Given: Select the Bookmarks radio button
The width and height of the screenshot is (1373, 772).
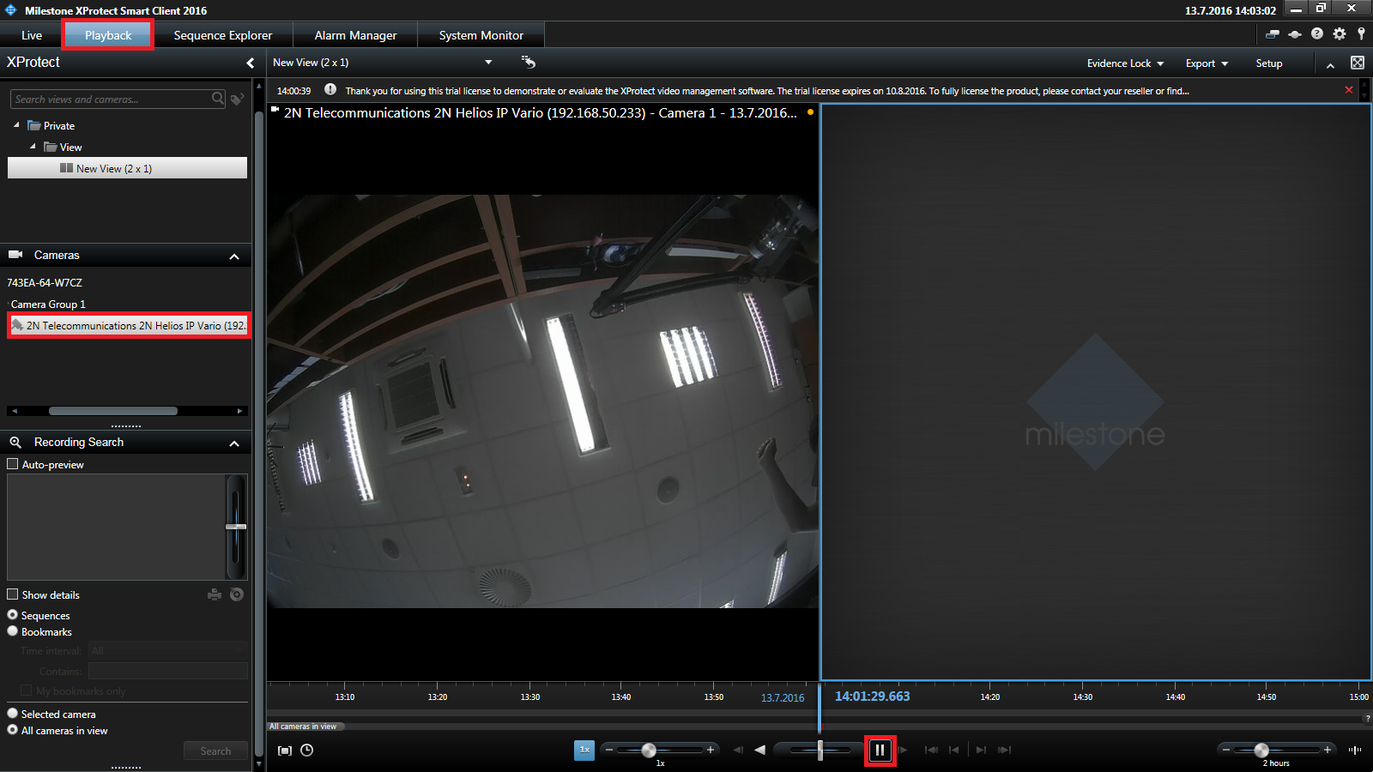Looking at the screenshot, I should [13, 631].
